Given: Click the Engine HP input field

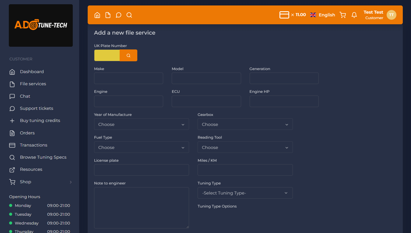Looking at the screenshot, I should tap(284, 101).
